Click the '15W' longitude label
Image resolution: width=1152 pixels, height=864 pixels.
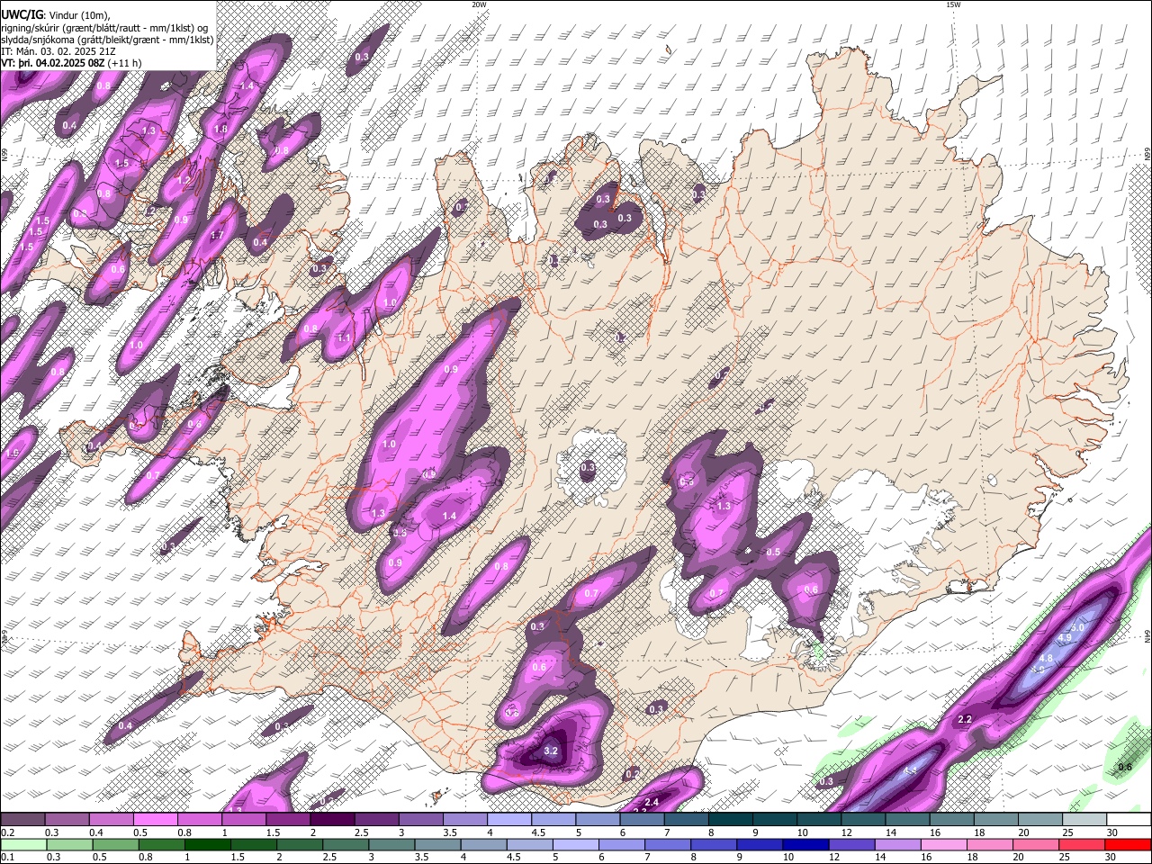click(953, 4)
